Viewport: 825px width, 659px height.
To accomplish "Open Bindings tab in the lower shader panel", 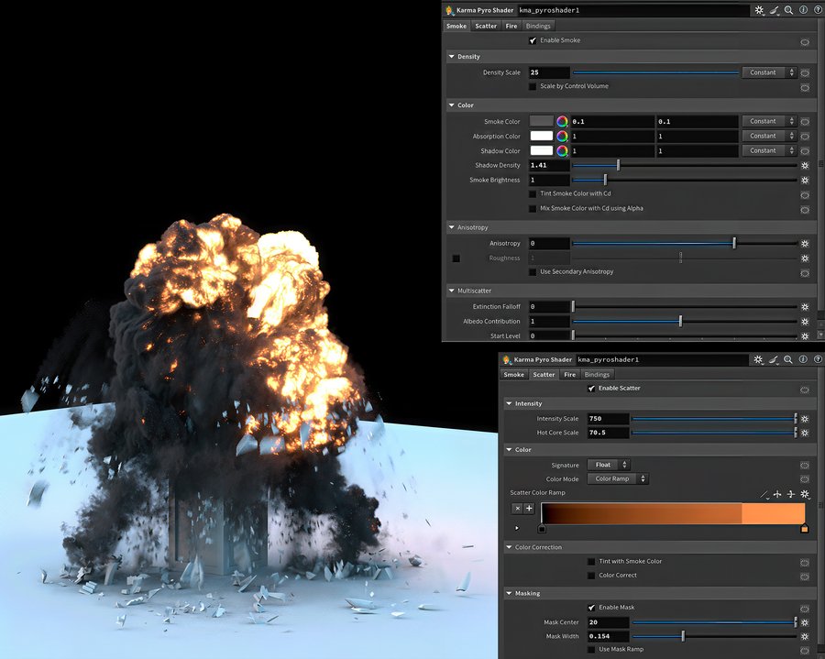I will pos(597,374).
